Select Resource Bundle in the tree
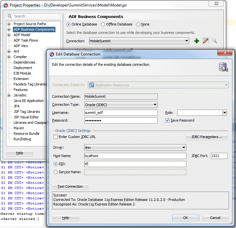The image size is (236, 228). pos(26,134)
